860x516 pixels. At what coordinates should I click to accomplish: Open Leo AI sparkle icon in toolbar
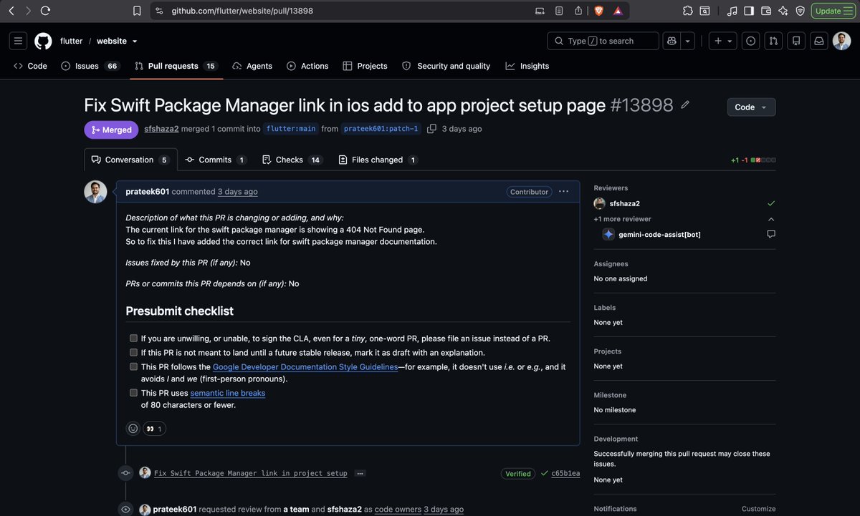click(783, 11)
